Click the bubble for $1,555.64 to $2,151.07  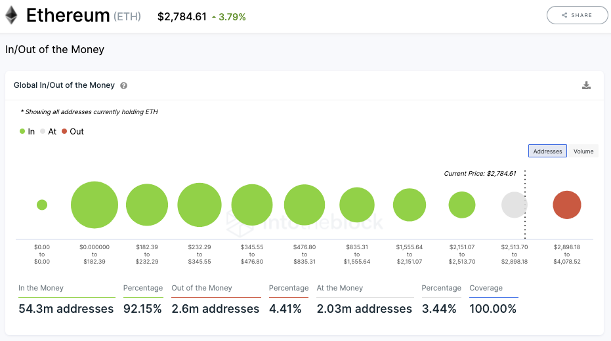point(410,205)
